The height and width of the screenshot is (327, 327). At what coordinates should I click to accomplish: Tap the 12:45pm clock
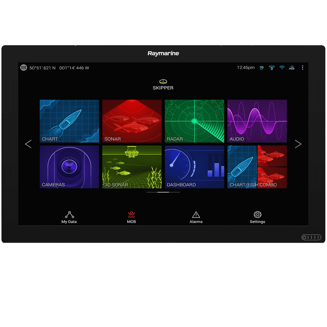pyautogui.click(x=246, y=68)
